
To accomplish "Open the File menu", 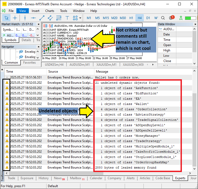I will tap(11, 11).
